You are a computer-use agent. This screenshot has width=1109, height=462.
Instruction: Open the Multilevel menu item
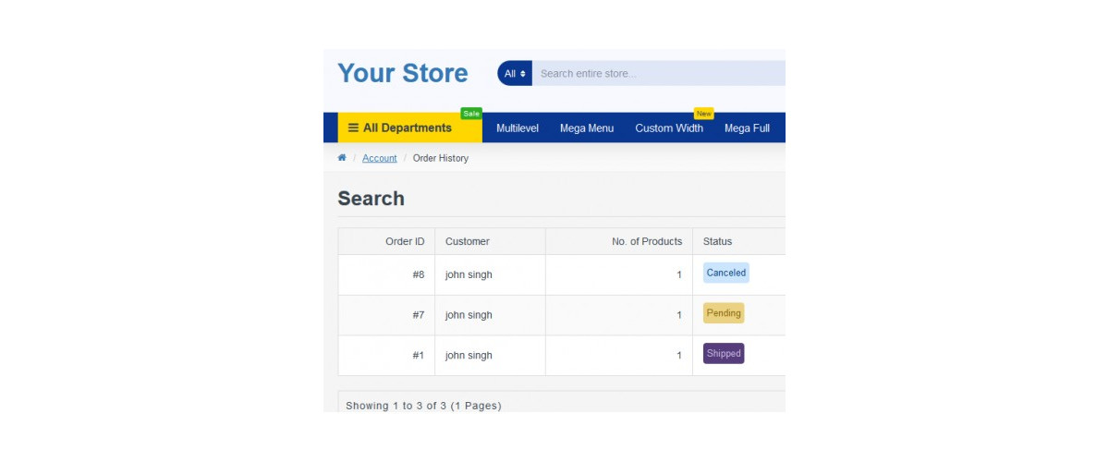coord(518,128)
